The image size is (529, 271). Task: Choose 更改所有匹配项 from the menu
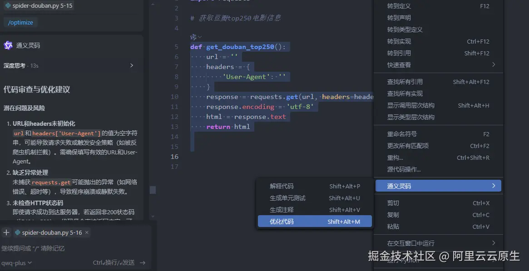click(x=438, y=146)
